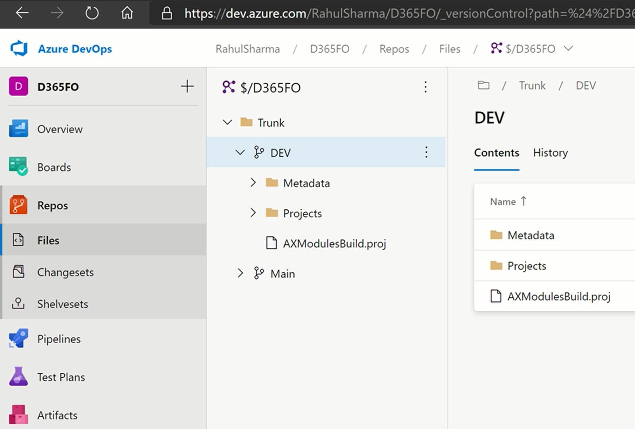Go to Test Plans flask icon
Image resolution: width=635 pixels, height=429 pixels.
point(18,377)
